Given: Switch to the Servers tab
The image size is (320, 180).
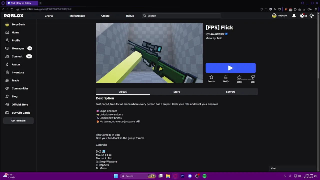Looking at the screenshot, I should (230, 92).
